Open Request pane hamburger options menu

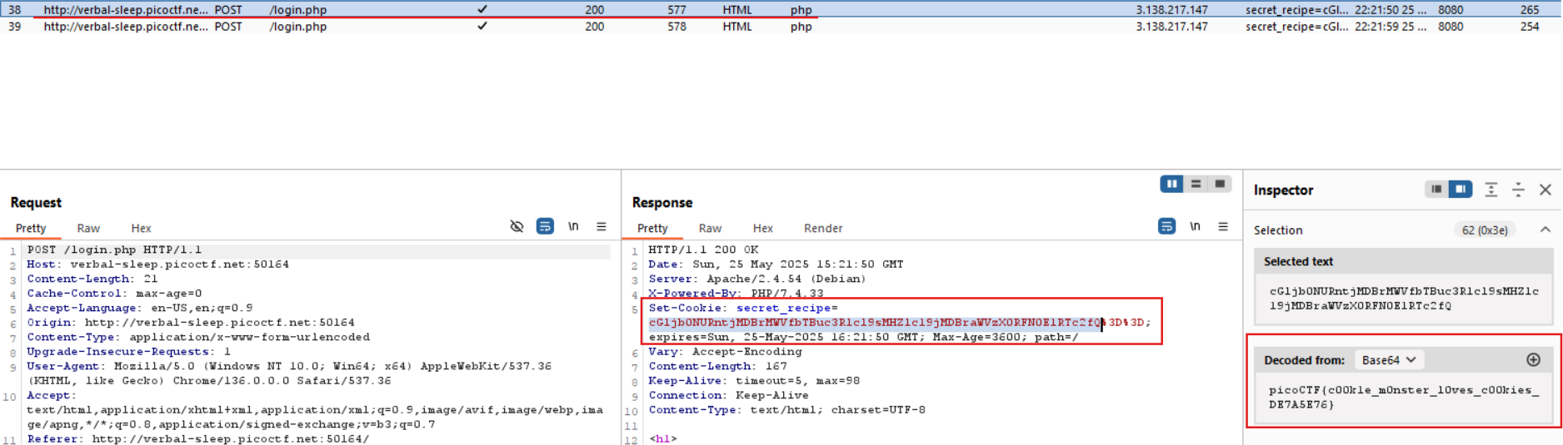(602, 226)
